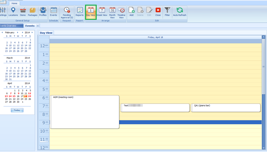Image resolution: width=267 pixels, height=152 pixels.
Task: Open the Items setup
Action: tap(23, 12)
